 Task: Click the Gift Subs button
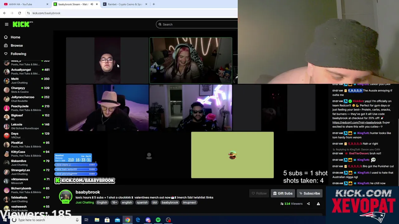coord(283,194)
